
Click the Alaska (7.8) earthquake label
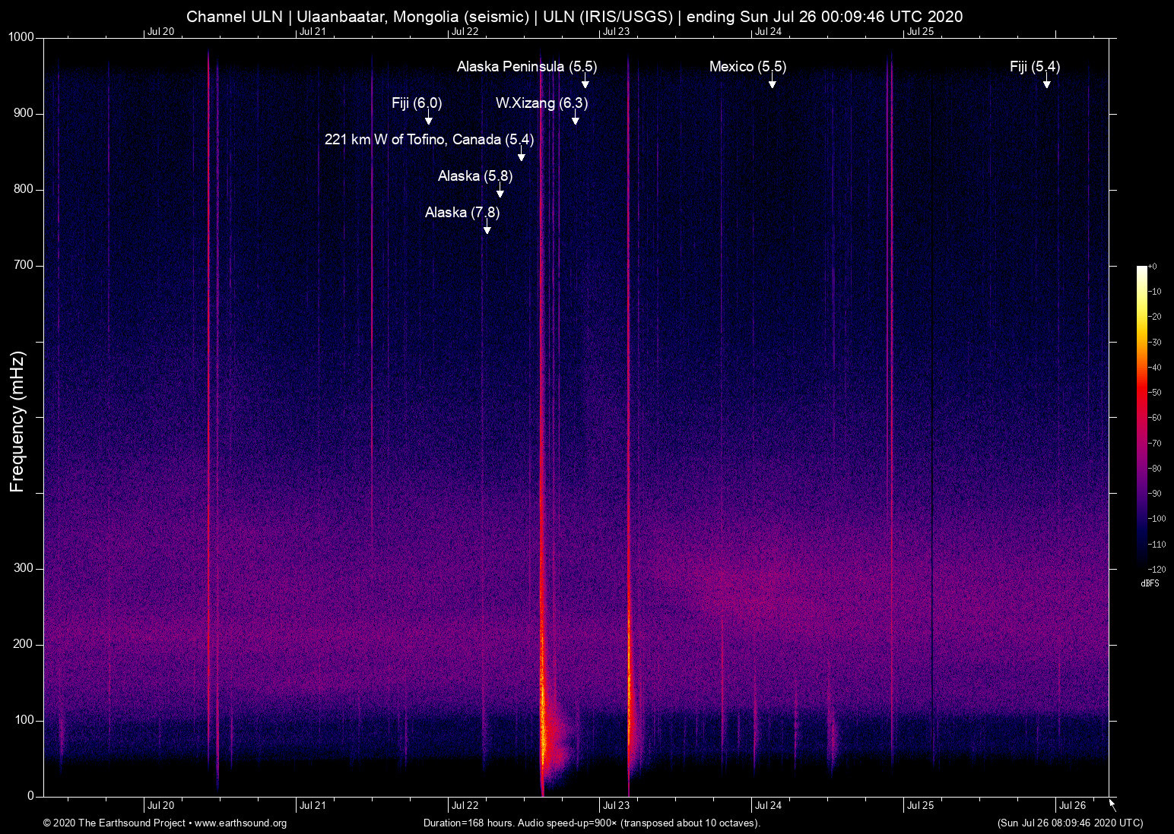pyautogui.click(x=462, y=213)
